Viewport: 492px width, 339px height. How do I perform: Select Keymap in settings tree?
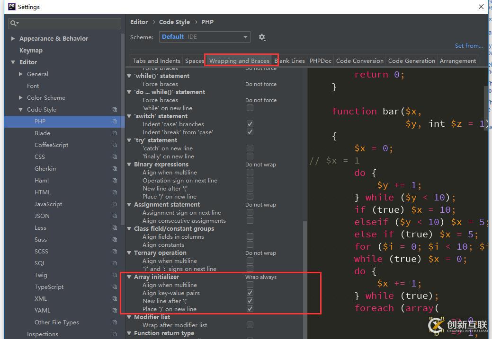pos(31,51)
